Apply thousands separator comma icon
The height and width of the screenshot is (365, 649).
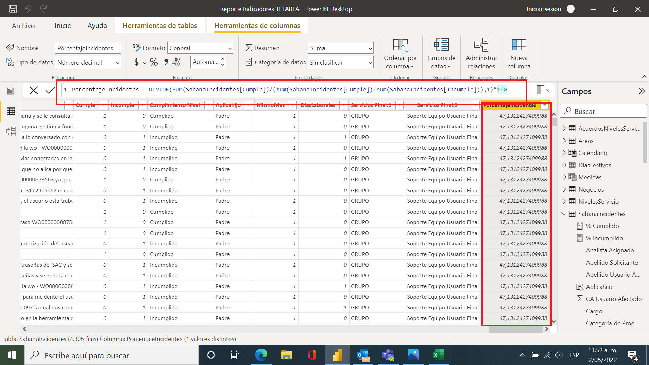coord(166,62)
